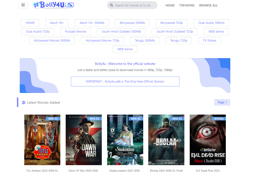Viewport: 254px width, 173px height.
Task: Go to HOME in top navigation
Action: [170, 5]
